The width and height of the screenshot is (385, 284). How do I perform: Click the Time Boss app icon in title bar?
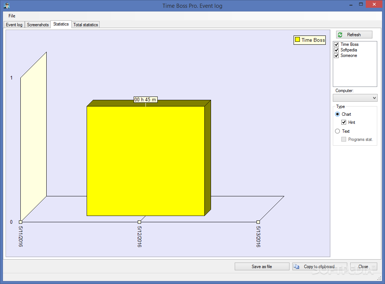pyautogui.click(x=7, y=6)
